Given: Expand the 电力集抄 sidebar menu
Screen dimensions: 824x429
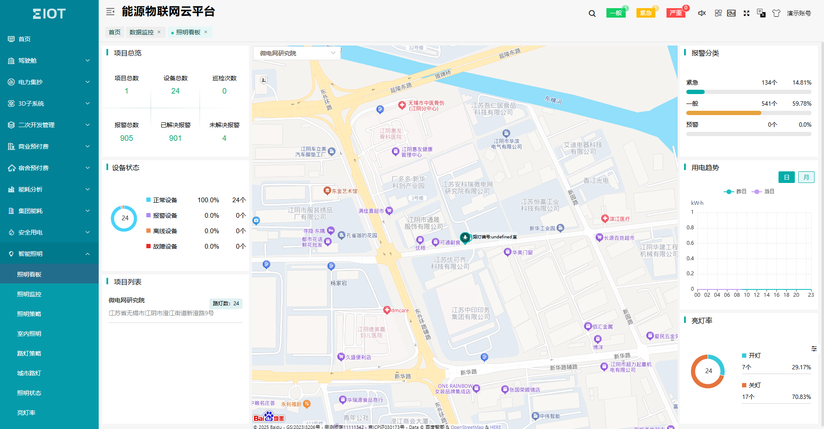Looking at the screenshot, I should tap(49, 82).
